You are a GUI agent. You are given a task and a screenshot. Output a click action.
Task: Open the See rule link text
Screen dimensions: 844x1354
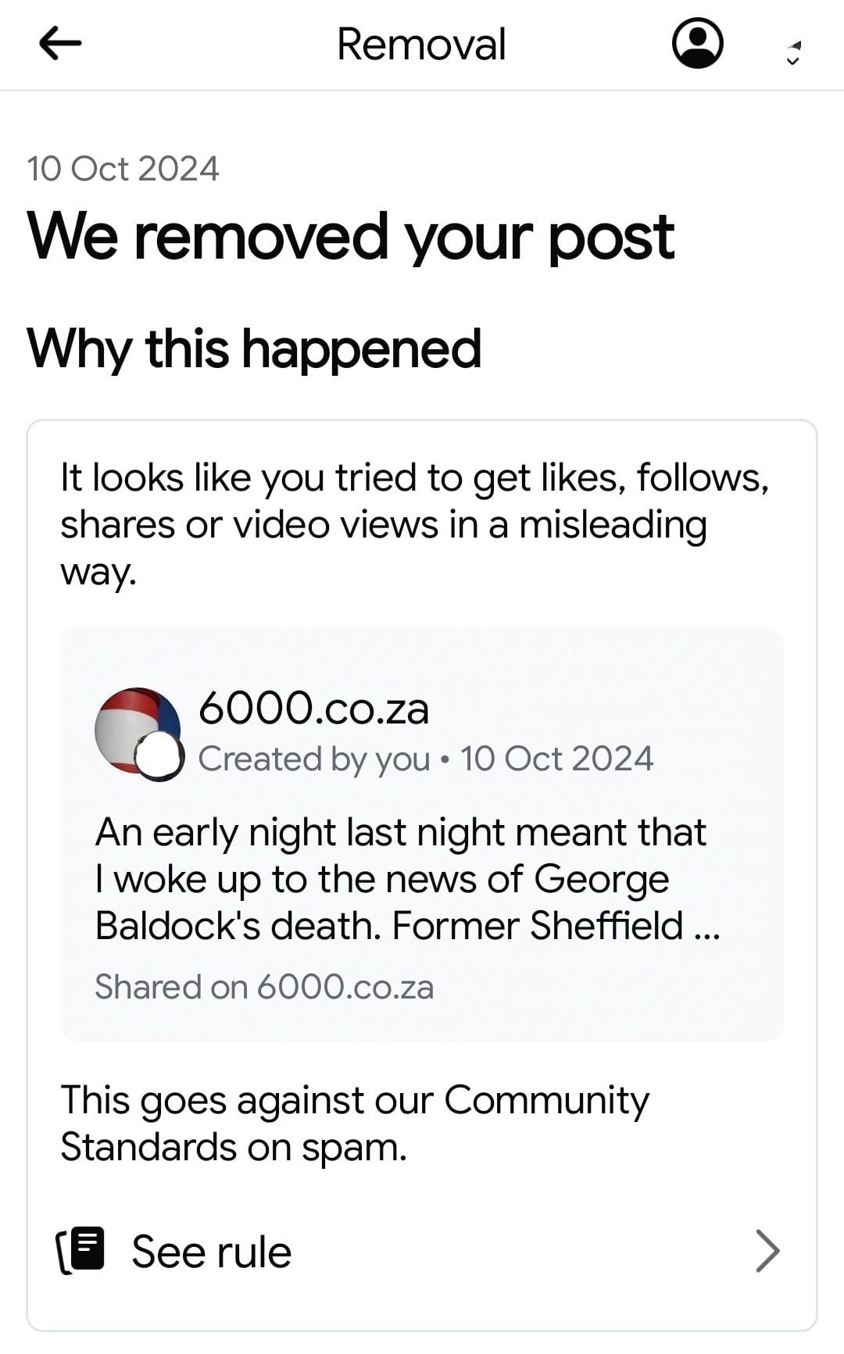click(211, 1252)
